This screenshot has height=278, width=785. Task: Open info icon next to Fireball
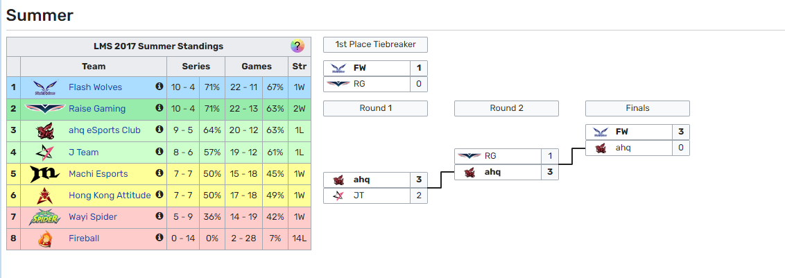click(x=159, y=238)
